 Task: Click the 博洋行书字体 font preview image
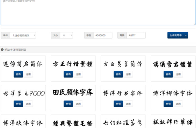click(123, 93)
